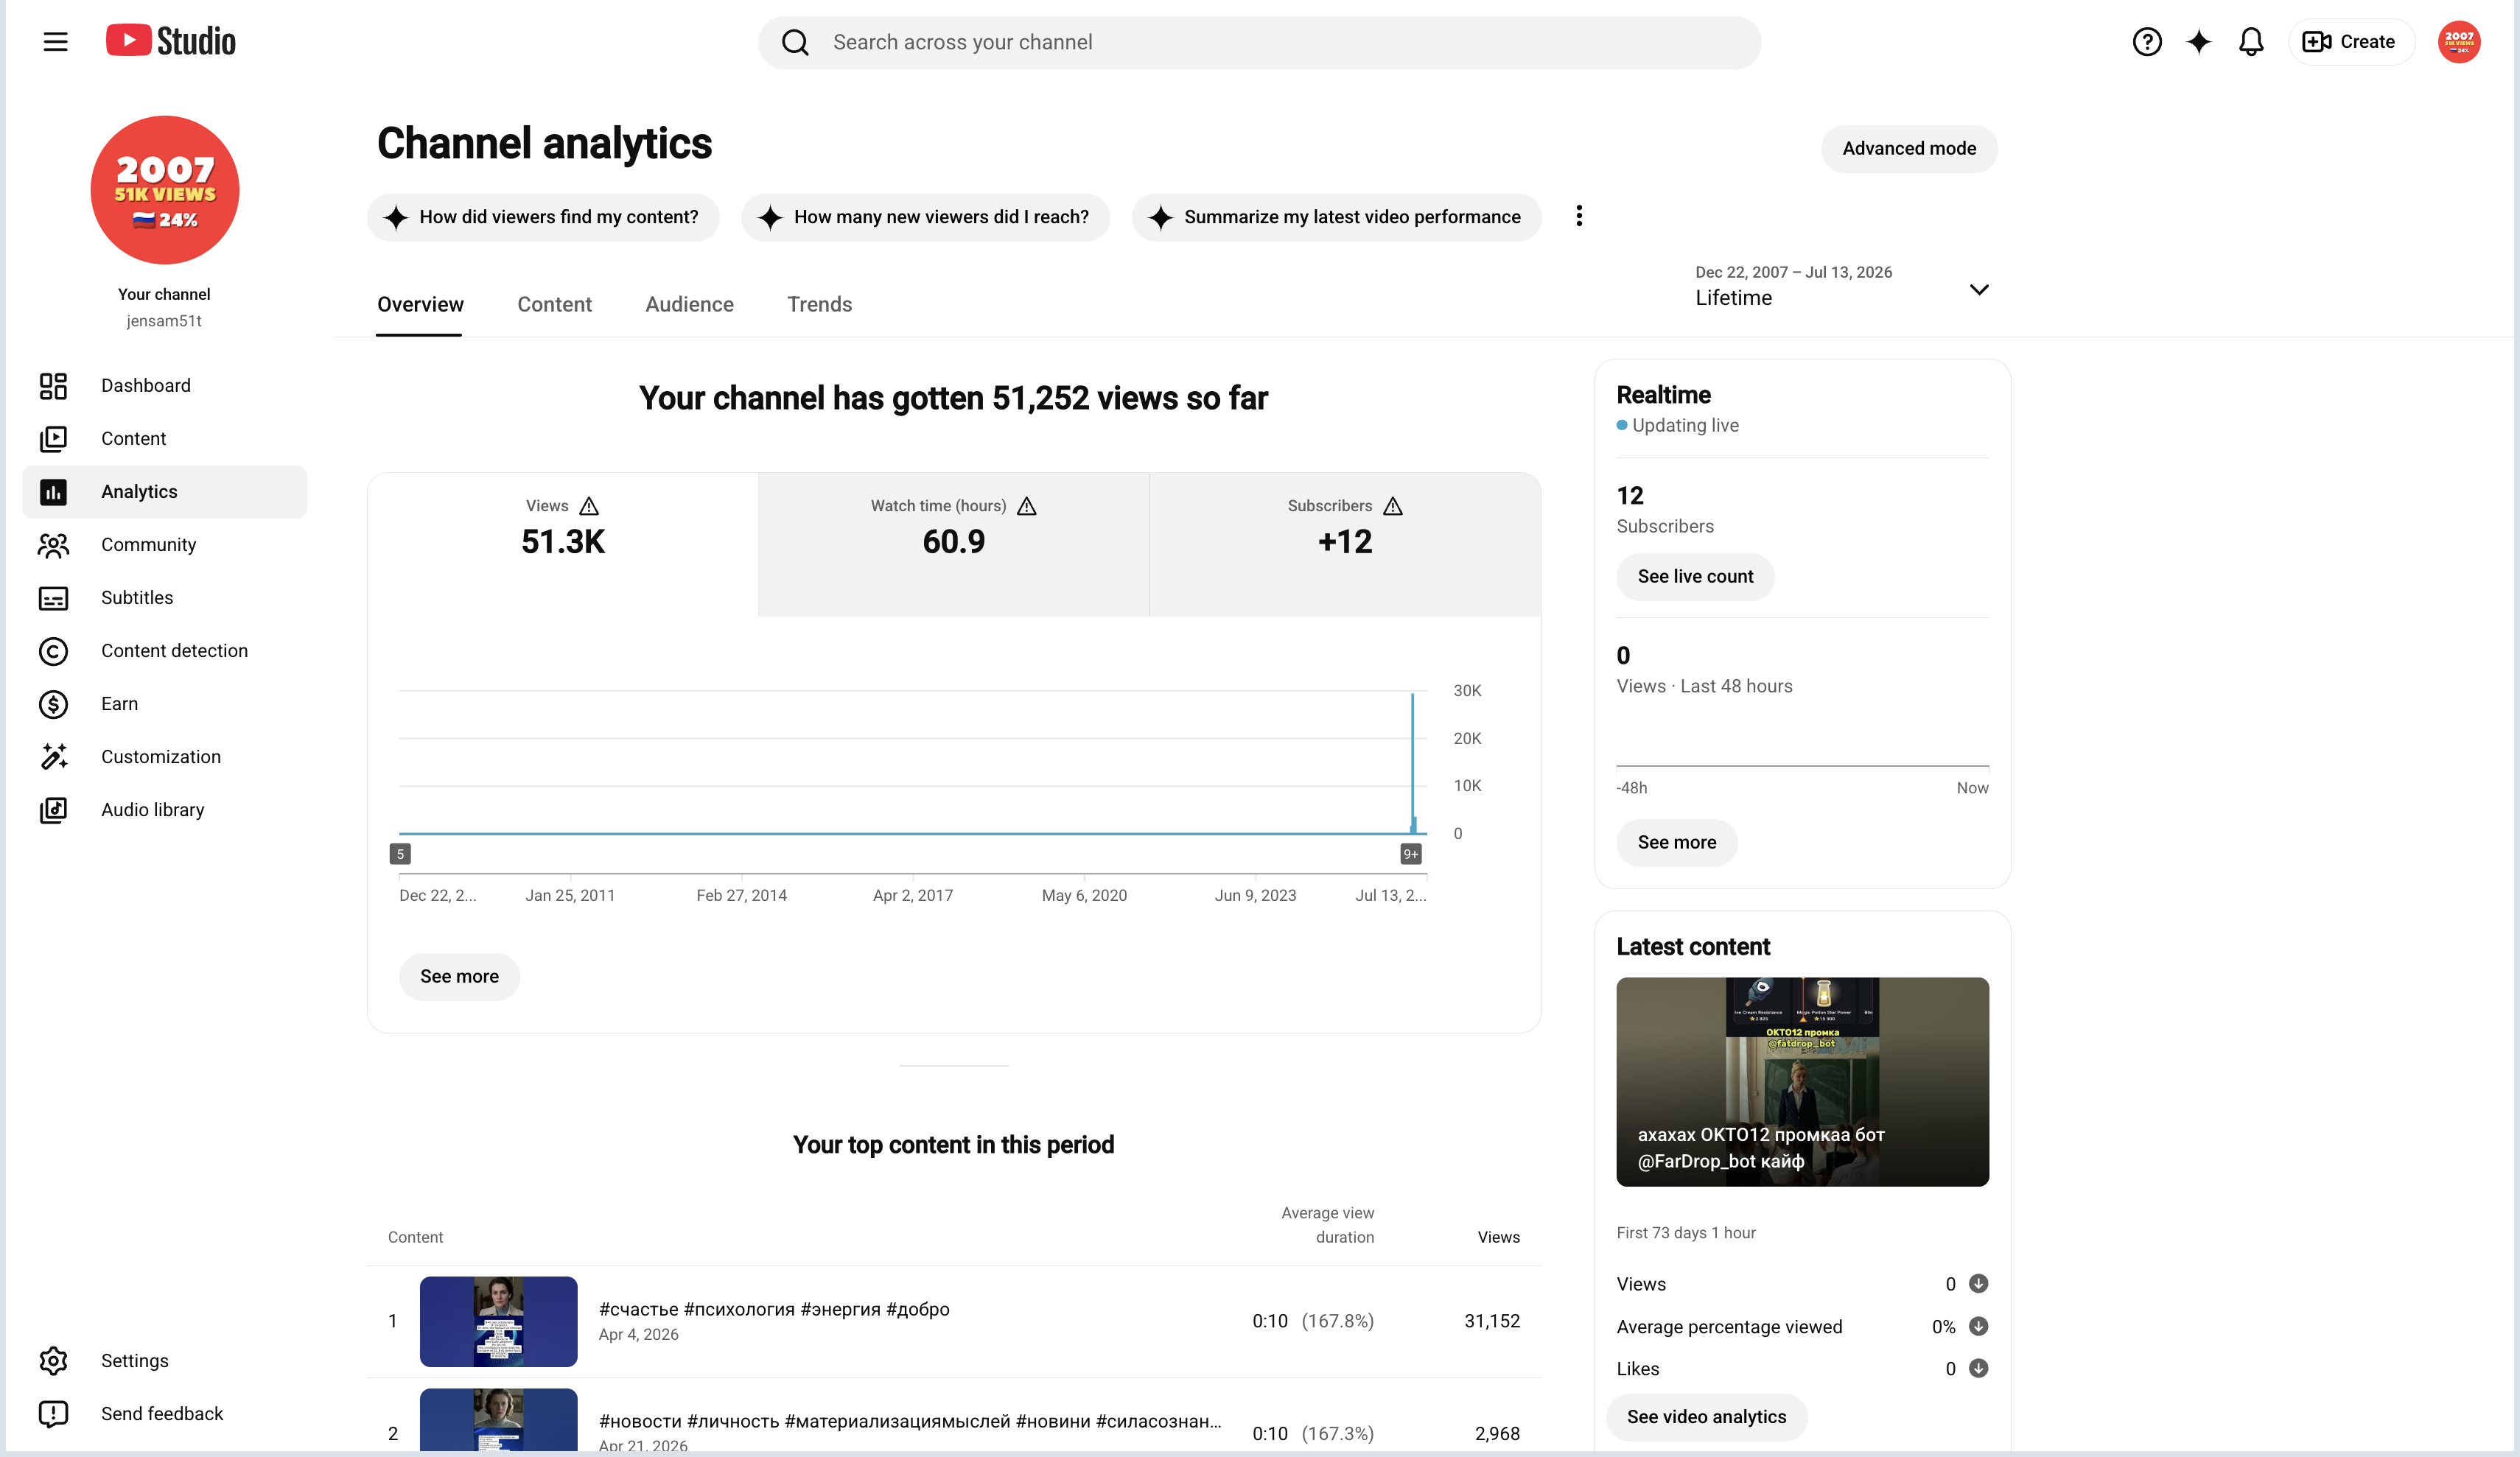Click the down arrow icon beside latest Views
The width and height of the screenshot is (2520, 1457).
[1977, 1283]
